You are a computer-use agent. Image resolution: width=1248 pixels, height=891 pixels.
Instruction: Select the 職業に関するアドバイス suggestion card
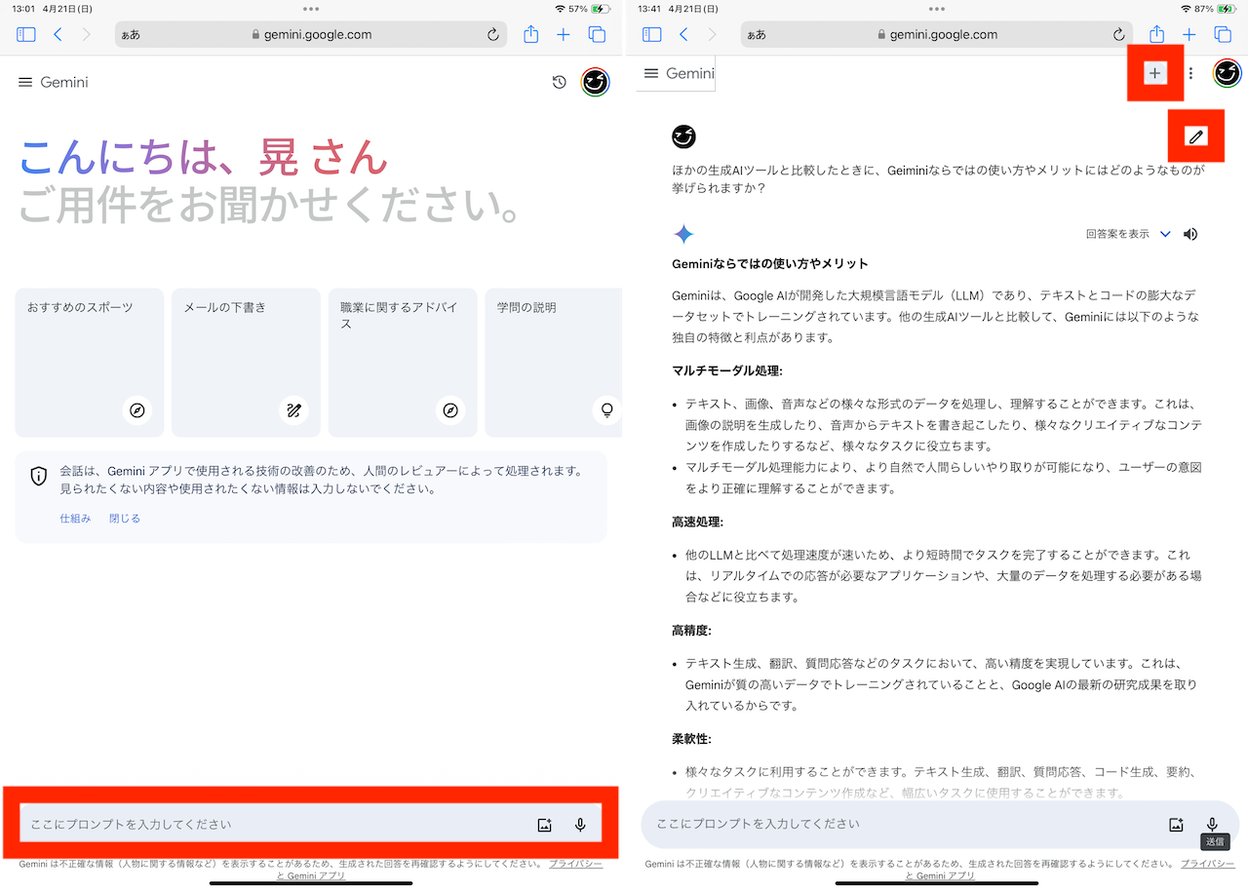click(403, 363)
